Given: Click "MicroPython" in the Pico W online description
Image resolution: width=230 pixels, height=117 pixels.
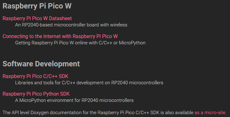Looking at the screenshot, I should point(132,43).
